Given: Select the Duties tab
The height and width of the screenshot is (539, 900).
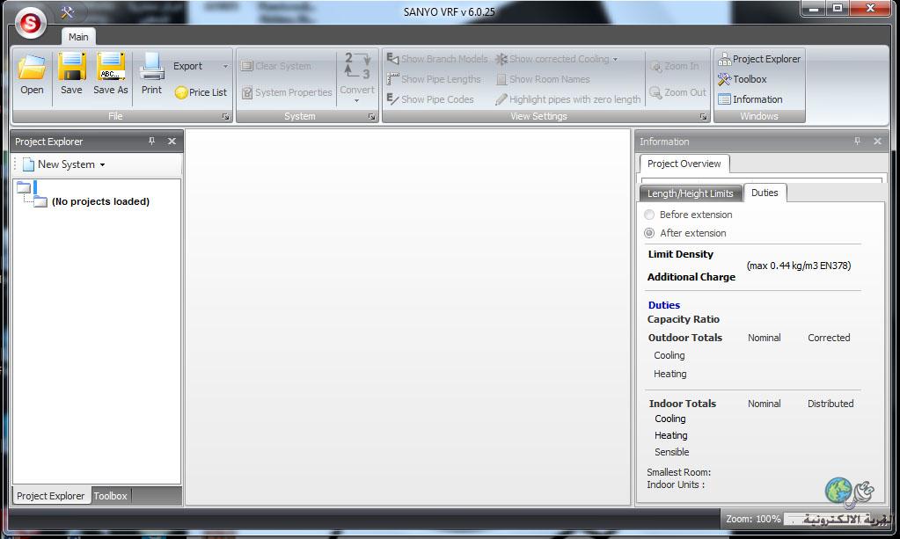Looking at the screenshot, I should tap(765, 193).
